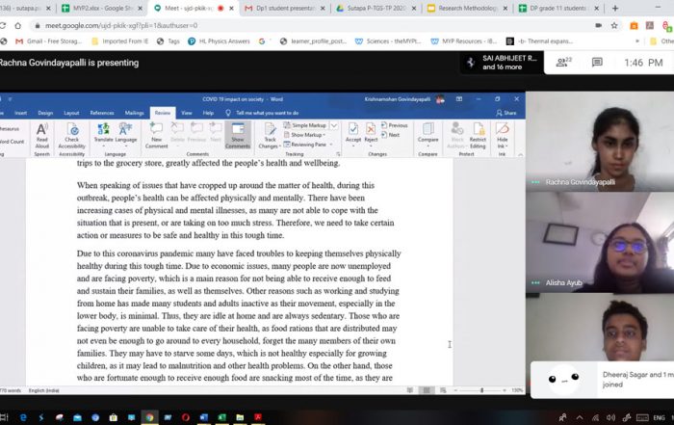Open the Mailings tab in Word
Screen dimensions: 674x425
coord(134,113)
